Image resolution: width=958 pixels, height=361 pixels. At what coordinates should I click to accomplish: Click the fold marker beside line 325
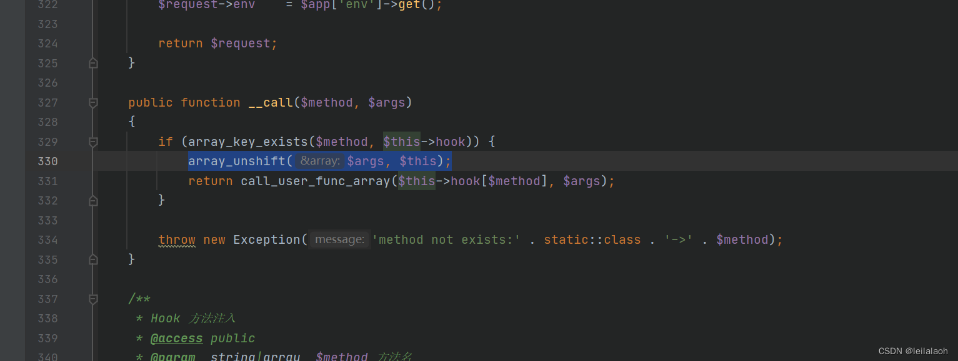pyautogui.click(x=92, y=62)
